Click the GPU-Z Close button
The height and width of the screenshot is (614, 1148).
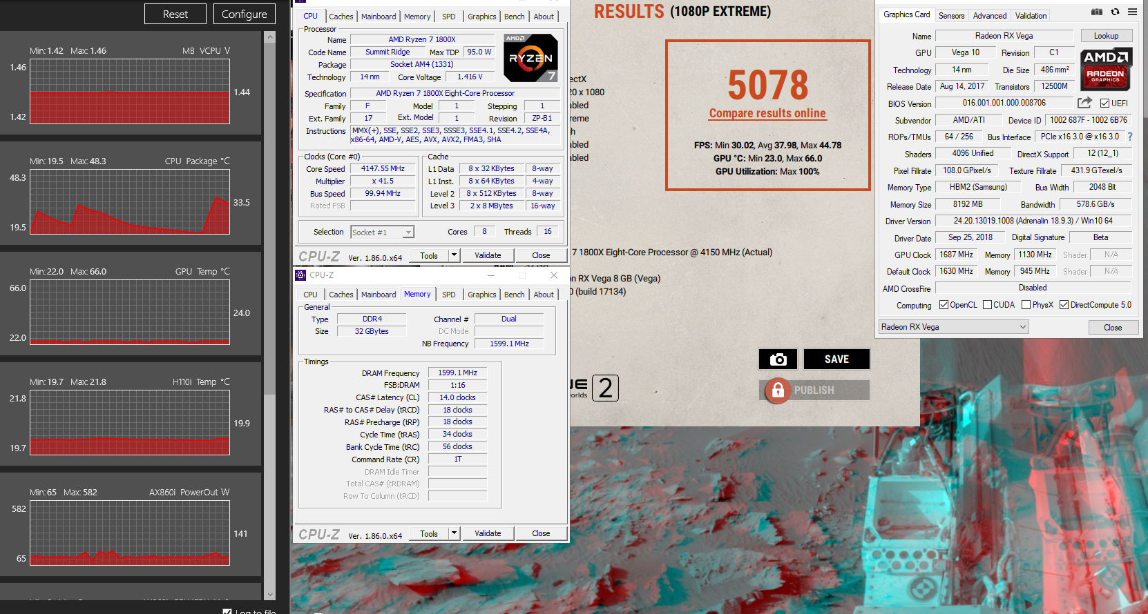click(1113, 328)
